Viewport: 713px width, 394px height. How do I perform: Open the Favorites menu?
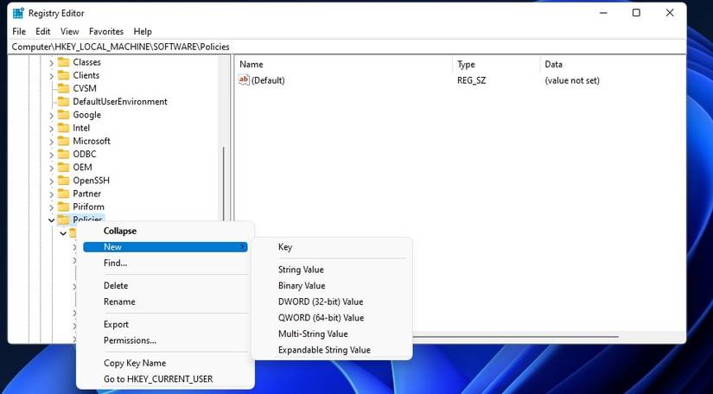click(106, 31)
